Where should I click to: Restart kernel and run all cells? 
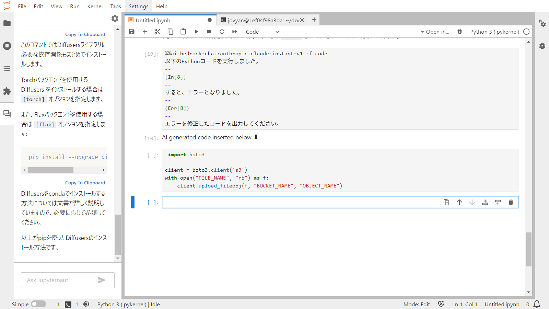coord(235,32)
